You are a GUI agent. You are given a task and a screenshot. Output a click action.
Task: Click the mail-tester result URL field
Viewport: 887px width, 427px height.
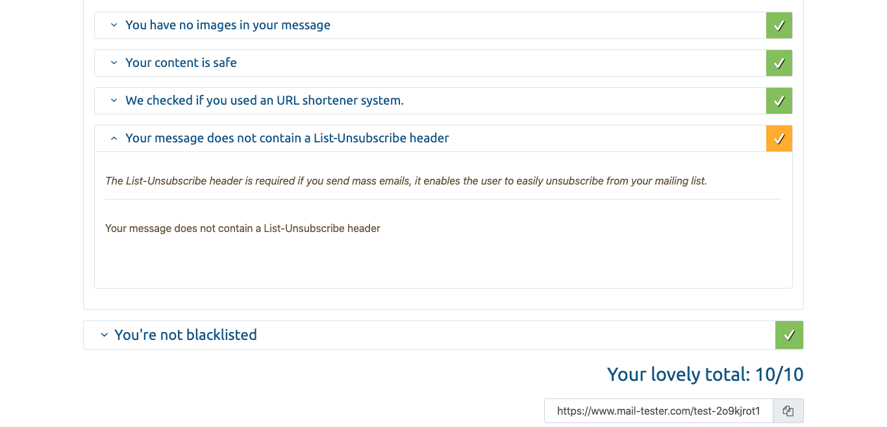(658, 411)
